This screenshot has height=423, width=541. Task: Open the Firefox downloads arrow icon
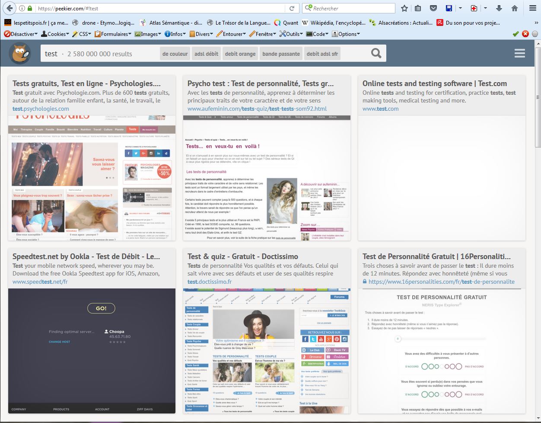[499, 8]
